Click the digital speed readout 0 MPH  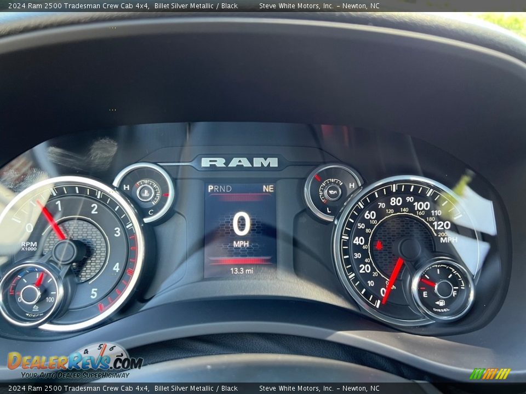point(241,229)
